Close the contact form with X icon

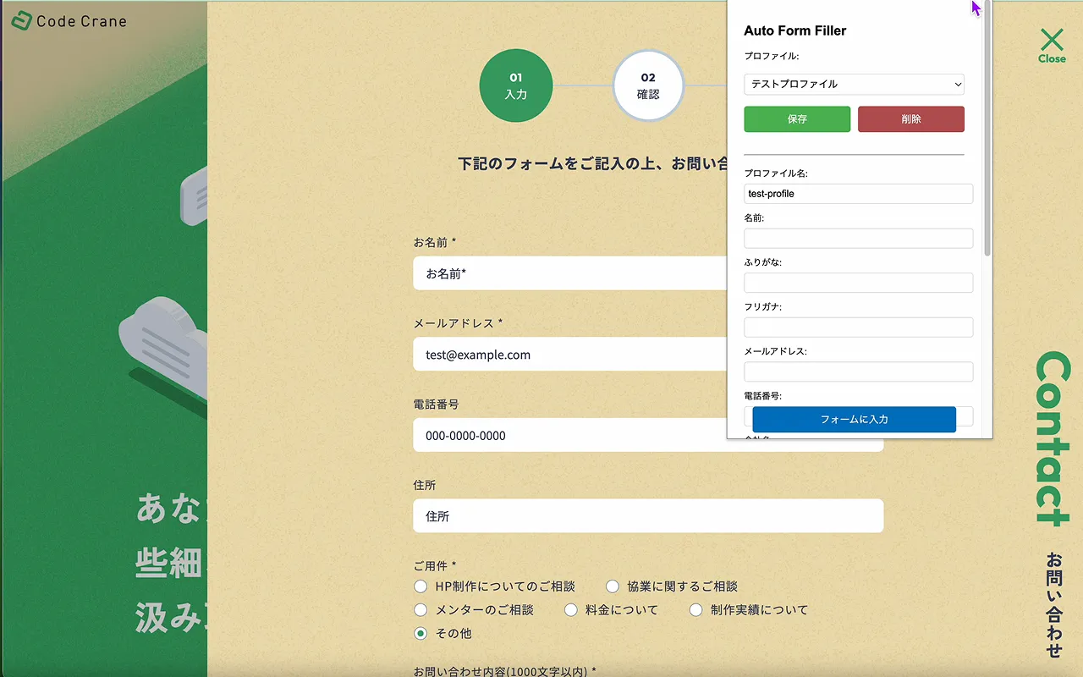1052,45
